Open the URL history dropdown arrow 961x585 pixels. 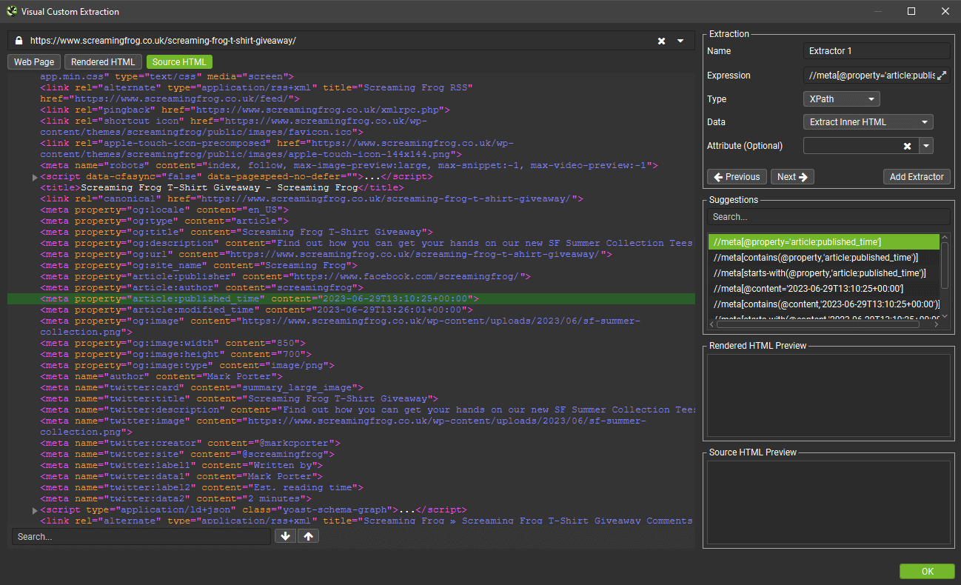point(680,41)
